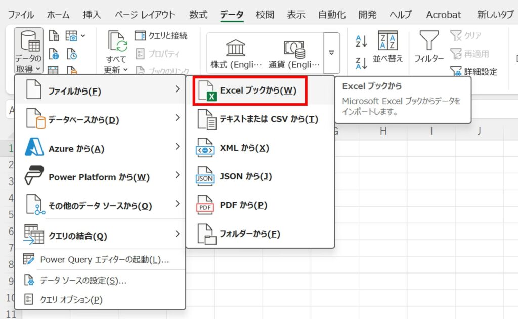The image size is (518, 319).
Task: Open Query Options (クエリ オプション)
Action: pos(100,299)
